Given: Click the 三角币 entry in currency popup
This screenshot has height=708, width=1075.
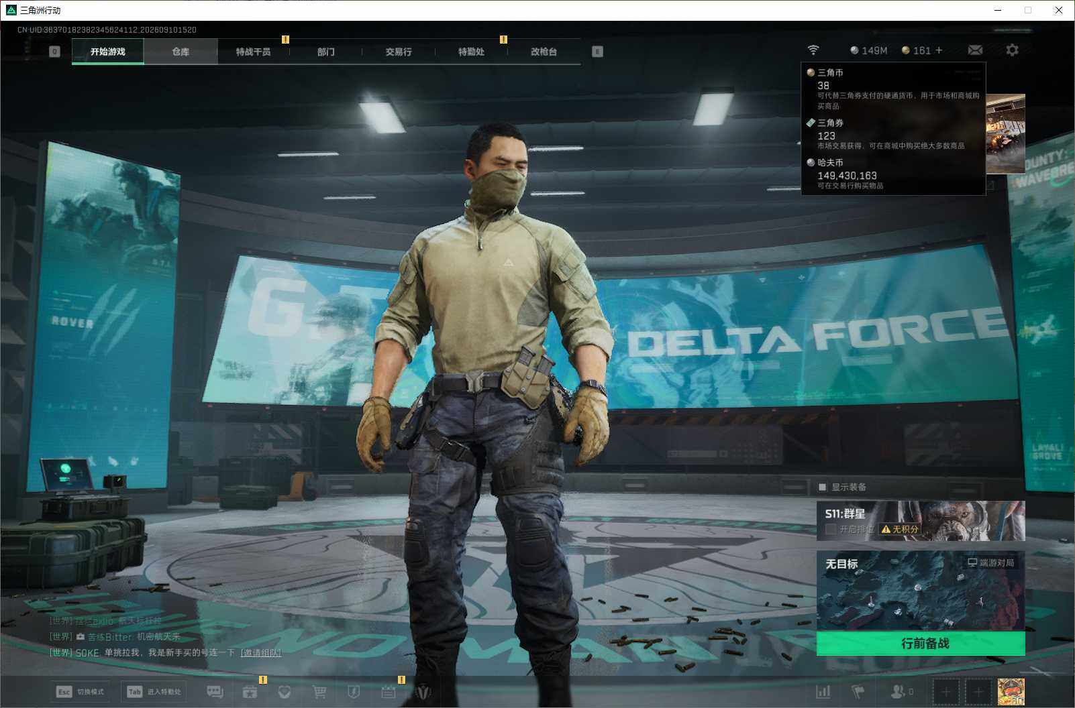Looking at the screenshot, I should click(x=893, y=89).
